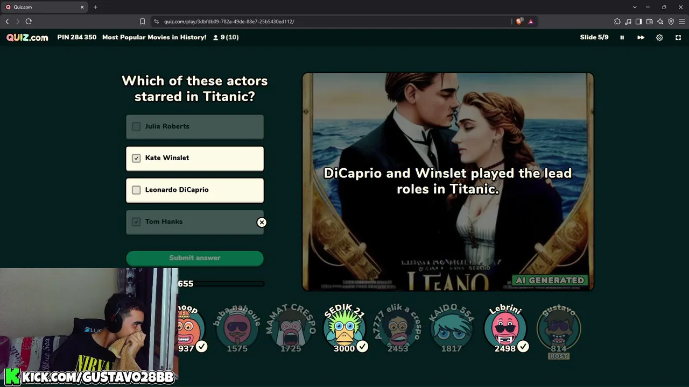Click the answer timer progress bar
The image size is (689, 387).
(221, 284)
